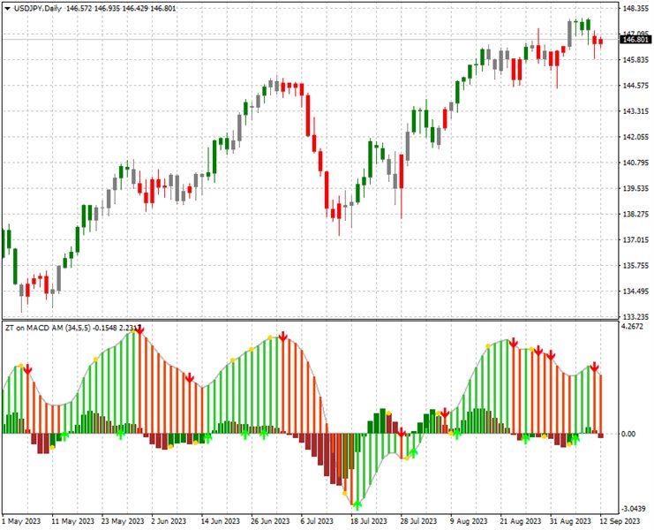Click the current price tag 146.801
This screenshot has width=654, height=530.
click(x=635, y=40)
